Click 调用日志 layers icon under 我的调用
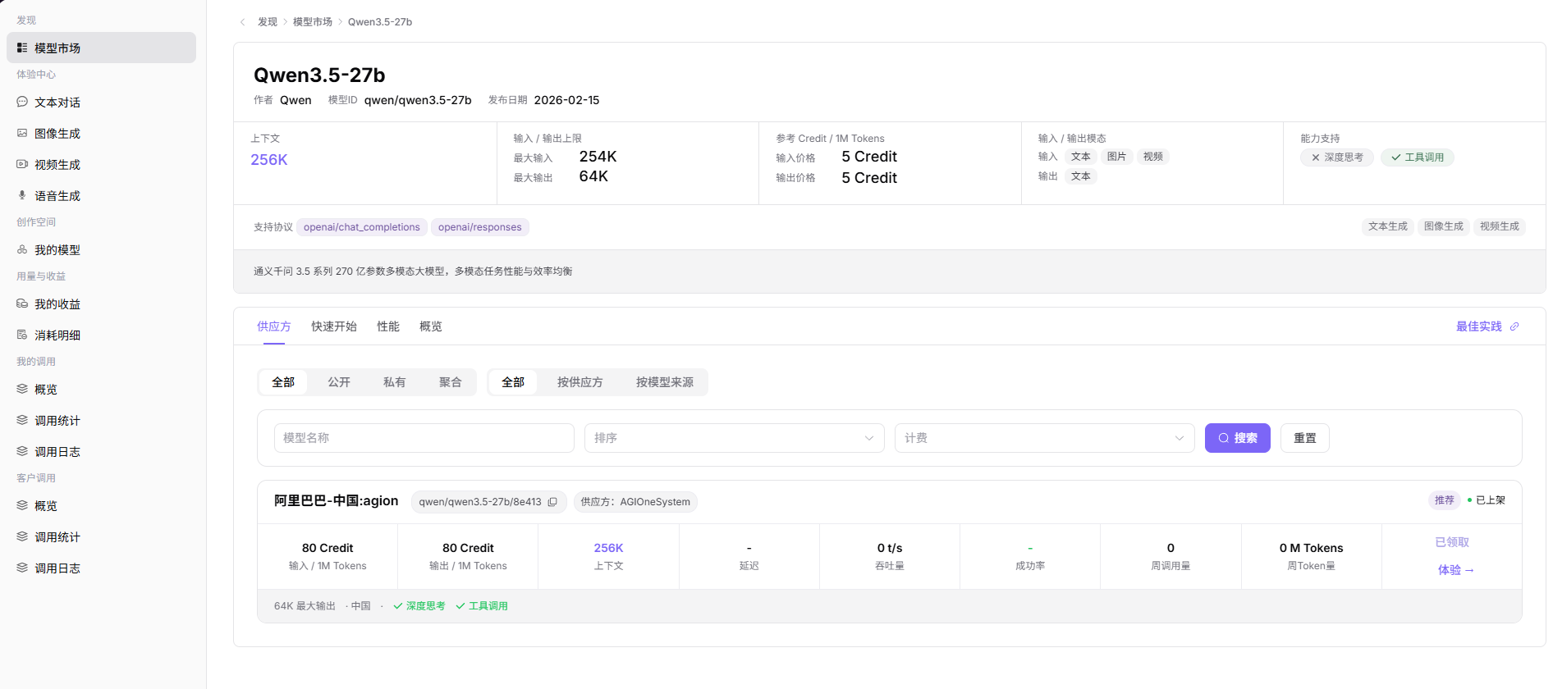Viewport: 1553px width, 689px height. [22, 451]
